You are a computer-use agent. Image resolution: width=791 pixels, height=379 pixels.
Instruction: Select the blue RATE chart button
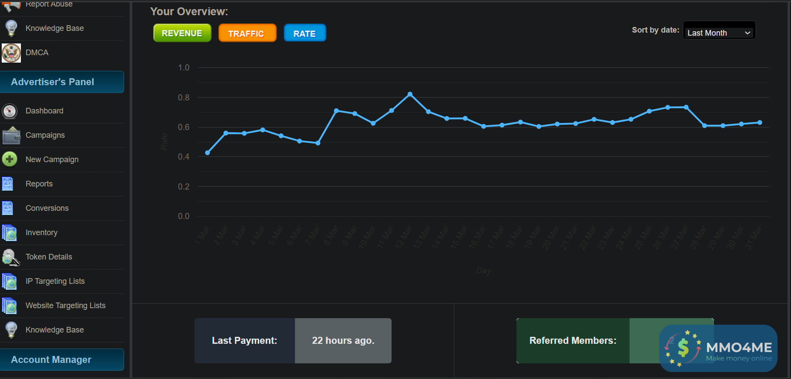click(x=305, y=33)
